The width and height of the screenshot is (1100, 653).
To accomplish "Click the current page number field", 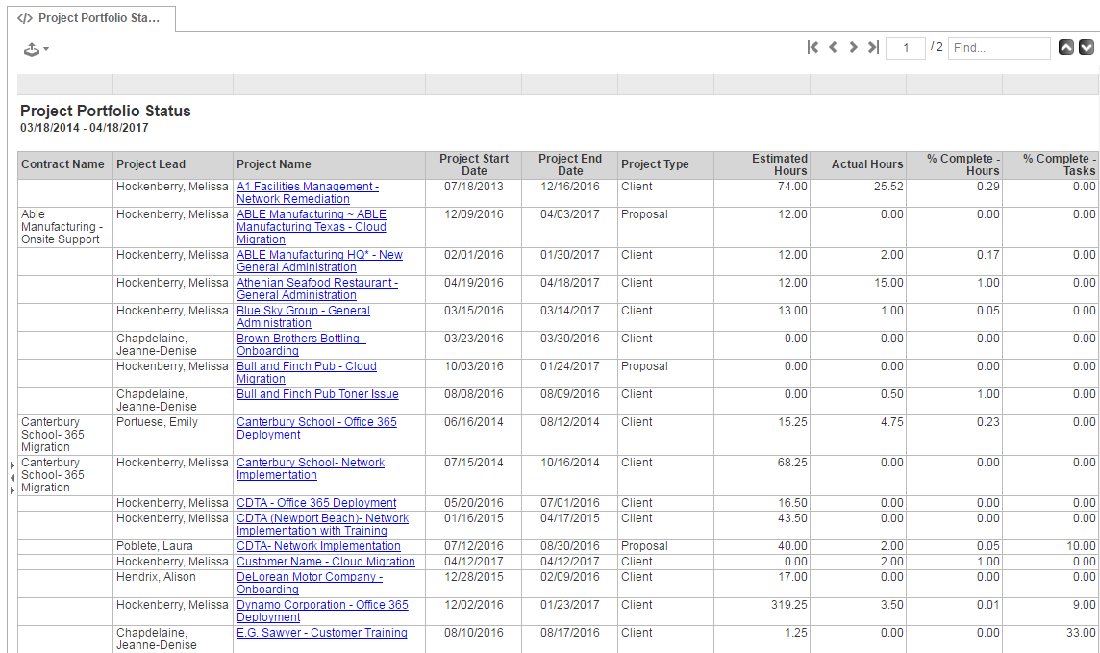I will [905, 48].
